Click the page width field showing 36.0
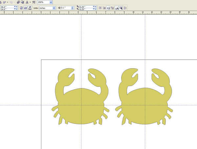 [7, 7]
